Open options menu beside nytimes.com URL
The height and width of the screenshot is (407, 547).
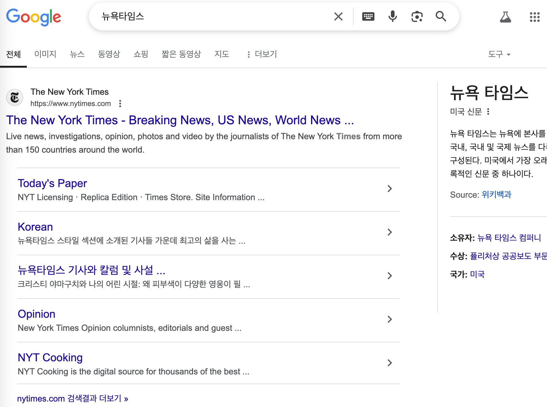pos(120,104)
